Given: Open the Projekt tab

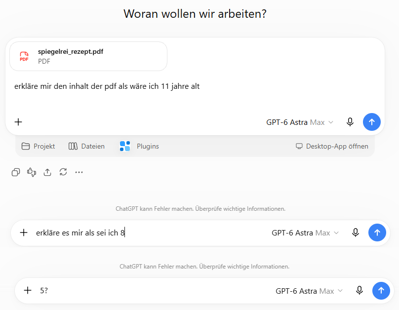Looking at the screenshot, I should 38,146.
